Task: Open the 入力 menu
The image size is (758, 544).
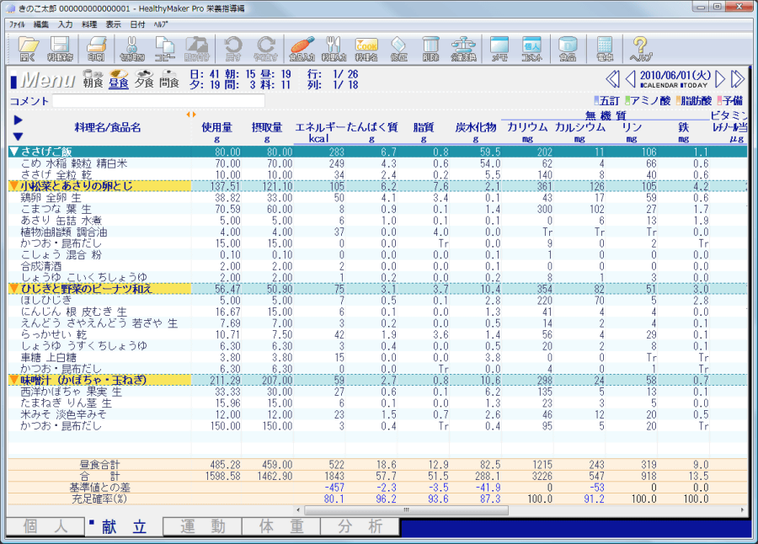Action: click(x=65, y=24)
